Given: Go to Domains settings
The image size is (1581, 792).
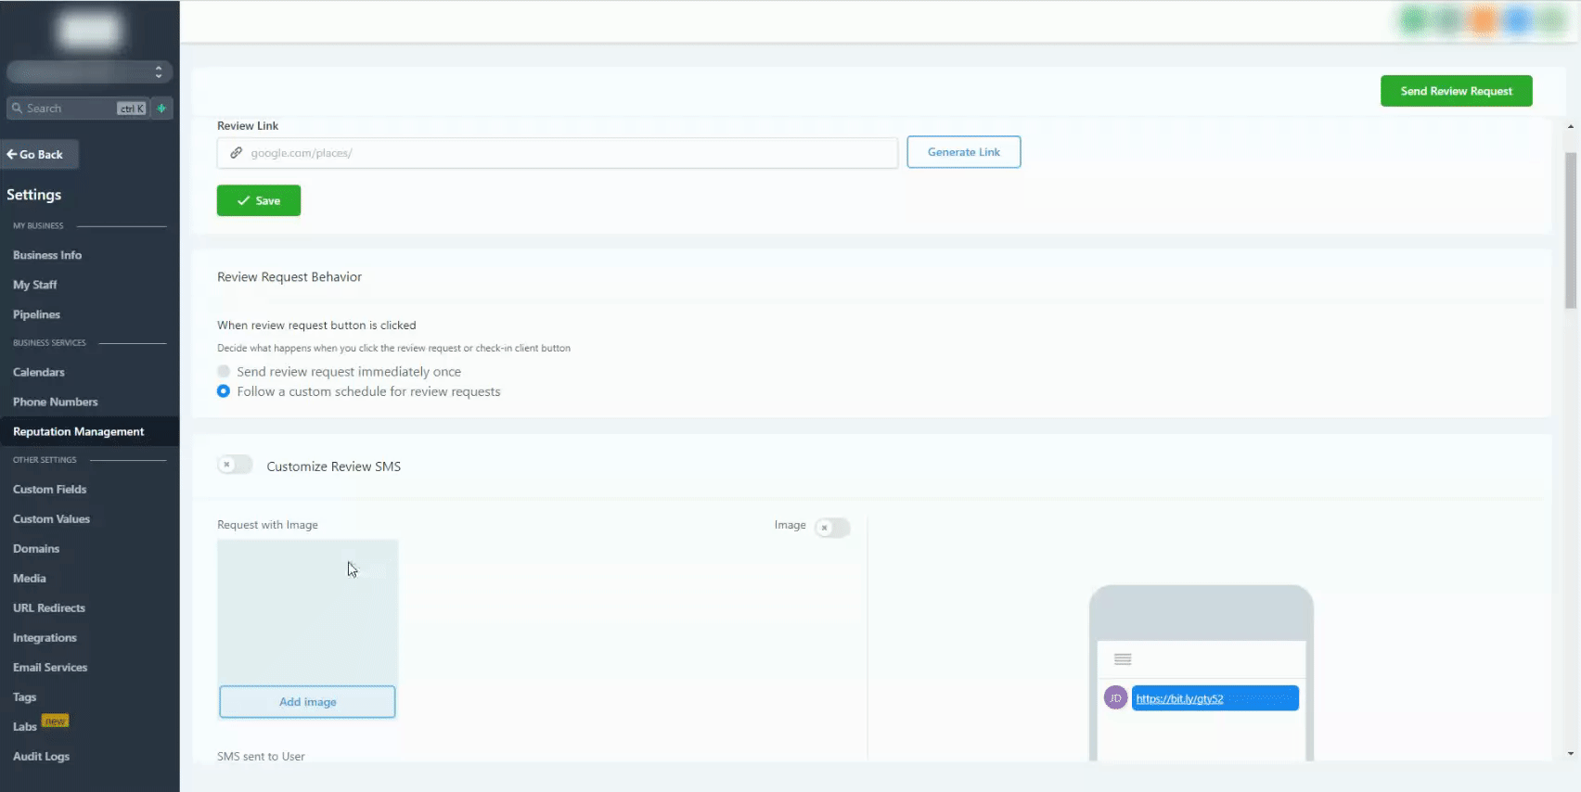Looking at the screenshot, I should tap(36, 548).
